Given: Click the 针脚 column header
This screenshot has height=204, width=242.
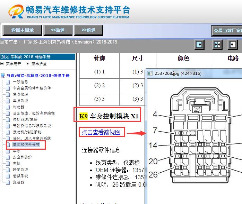Looking at the screenshot, I should (x=100, y=58).
